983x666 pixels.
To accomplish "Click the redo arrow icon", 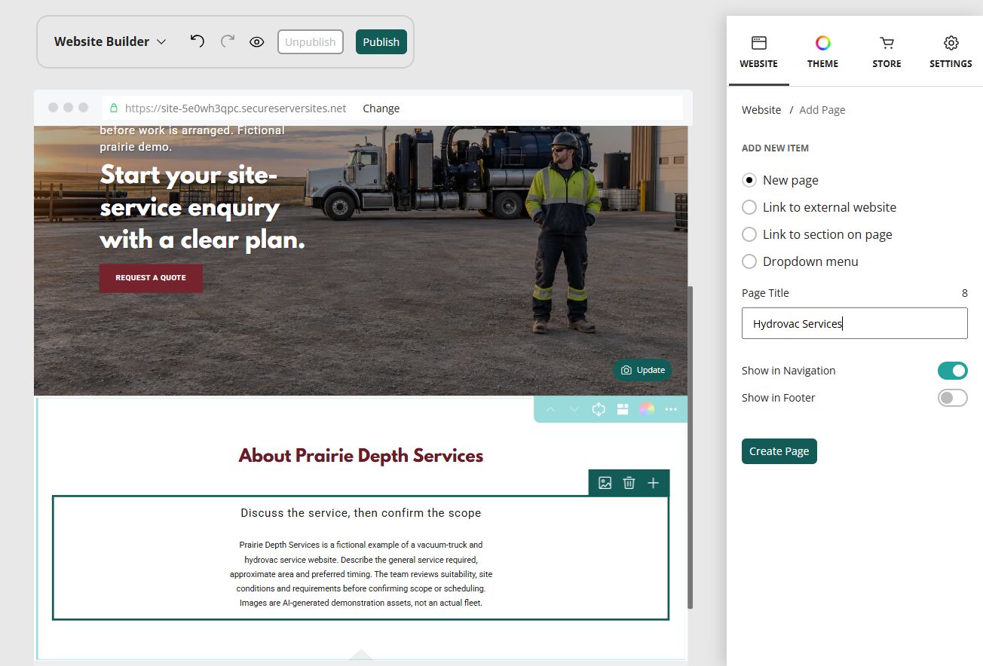I will coord(228,41).
